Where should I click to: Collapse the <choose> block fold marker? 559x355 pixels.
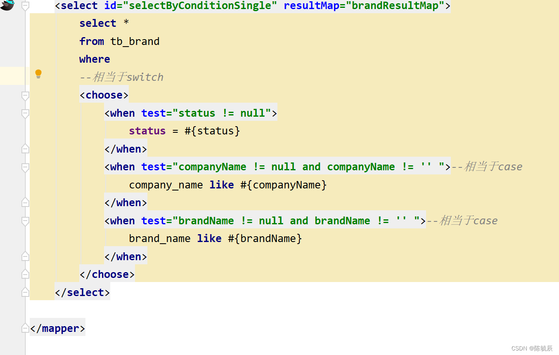pos(25,95)
